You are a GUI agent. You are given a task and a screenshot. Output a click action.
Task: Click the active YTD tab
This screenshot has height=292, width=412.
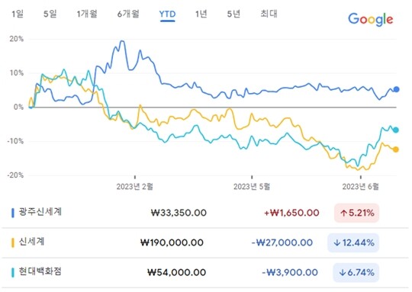[x=167, y=14]
